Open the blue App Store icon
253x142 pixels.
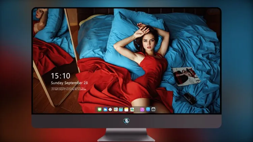pos(148,109)
